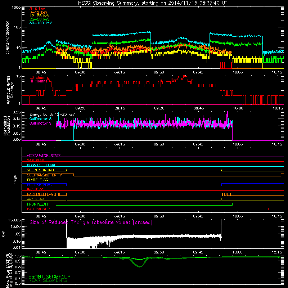The image size is (288, 288).
Task: Click the 09:15 tick under the SAS plot
Action: 120,252
